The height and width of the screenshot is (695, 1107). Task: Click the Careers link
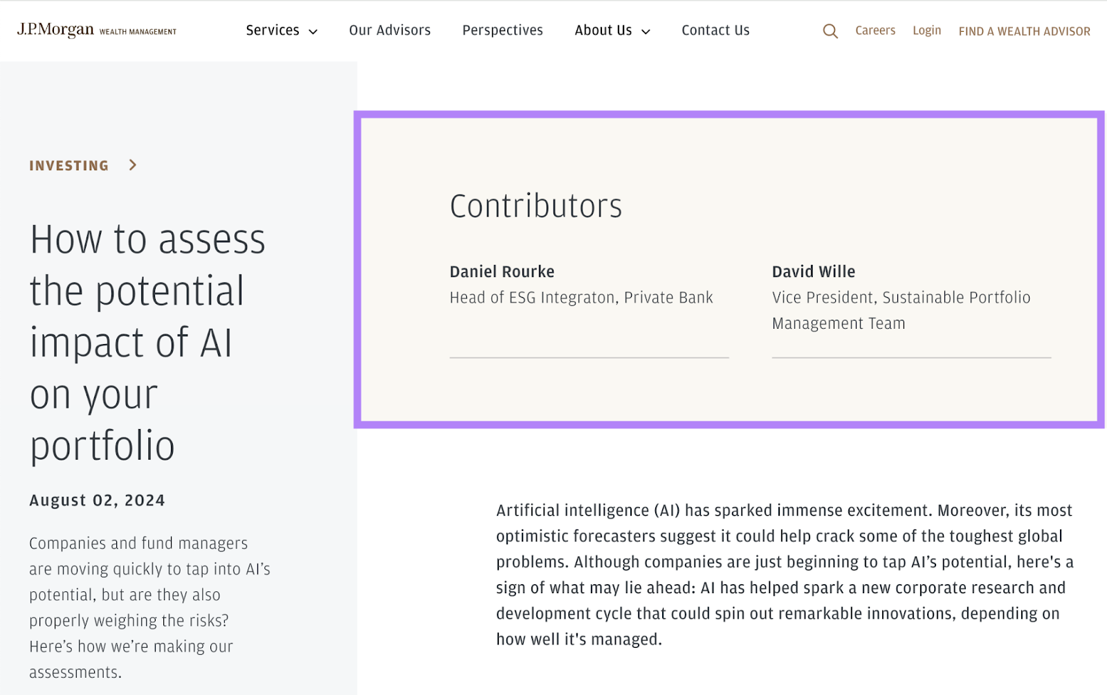(x=875, y=30)
